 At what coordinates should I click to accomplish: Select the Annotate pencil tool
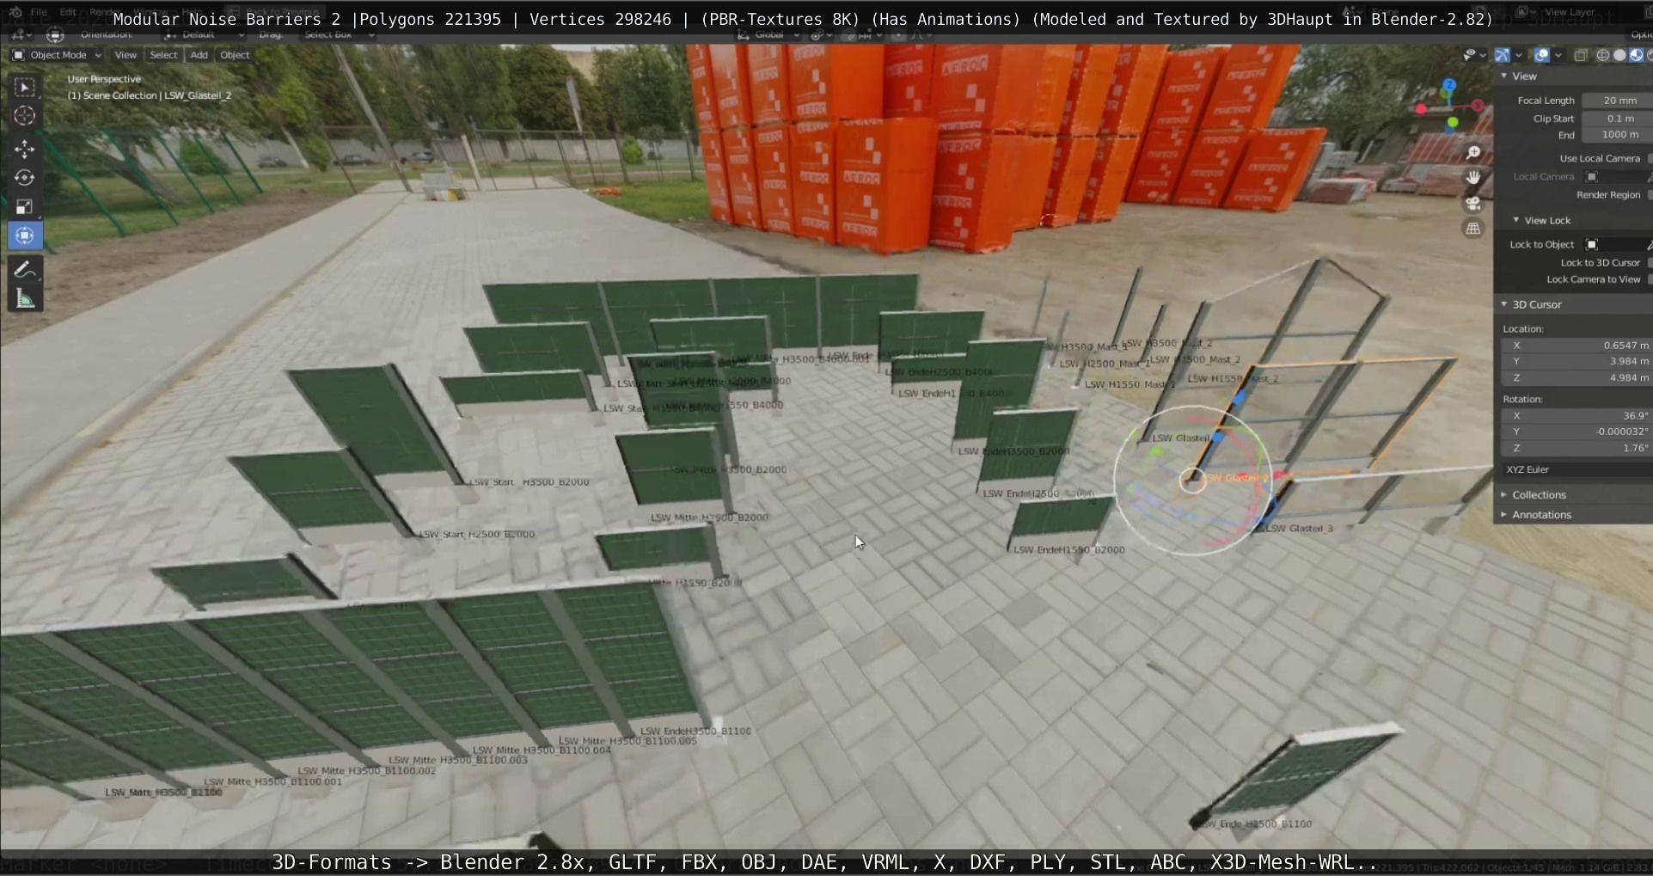[x=24, y=270]
